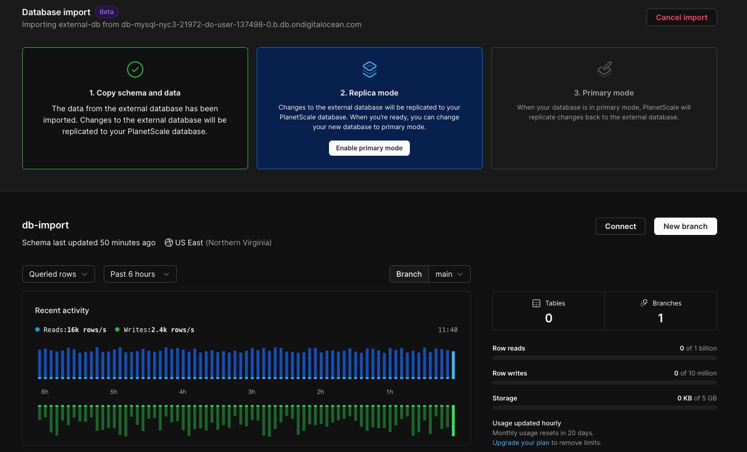
Task: Click the blue Reads legend dot
Action: click(x=37, y=330)
